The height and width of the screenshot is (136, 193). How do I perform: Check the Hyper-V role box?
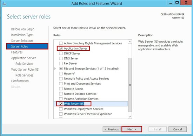click(x=61, y=73)
